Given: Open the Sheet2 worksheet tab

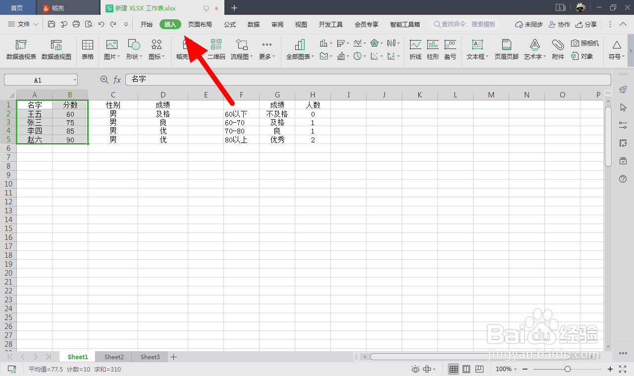Looking at the screenshot, I should (114, 357).
